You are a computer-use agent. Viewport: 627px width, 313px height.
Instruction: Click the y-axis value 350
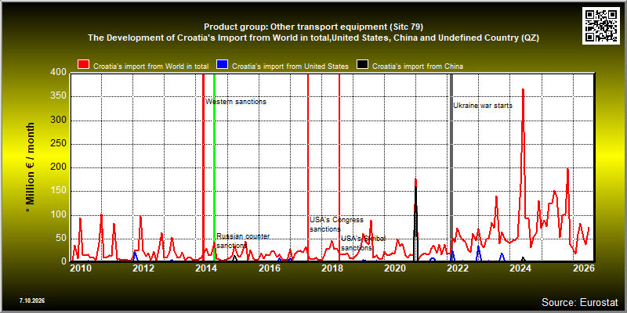point(58,96)
